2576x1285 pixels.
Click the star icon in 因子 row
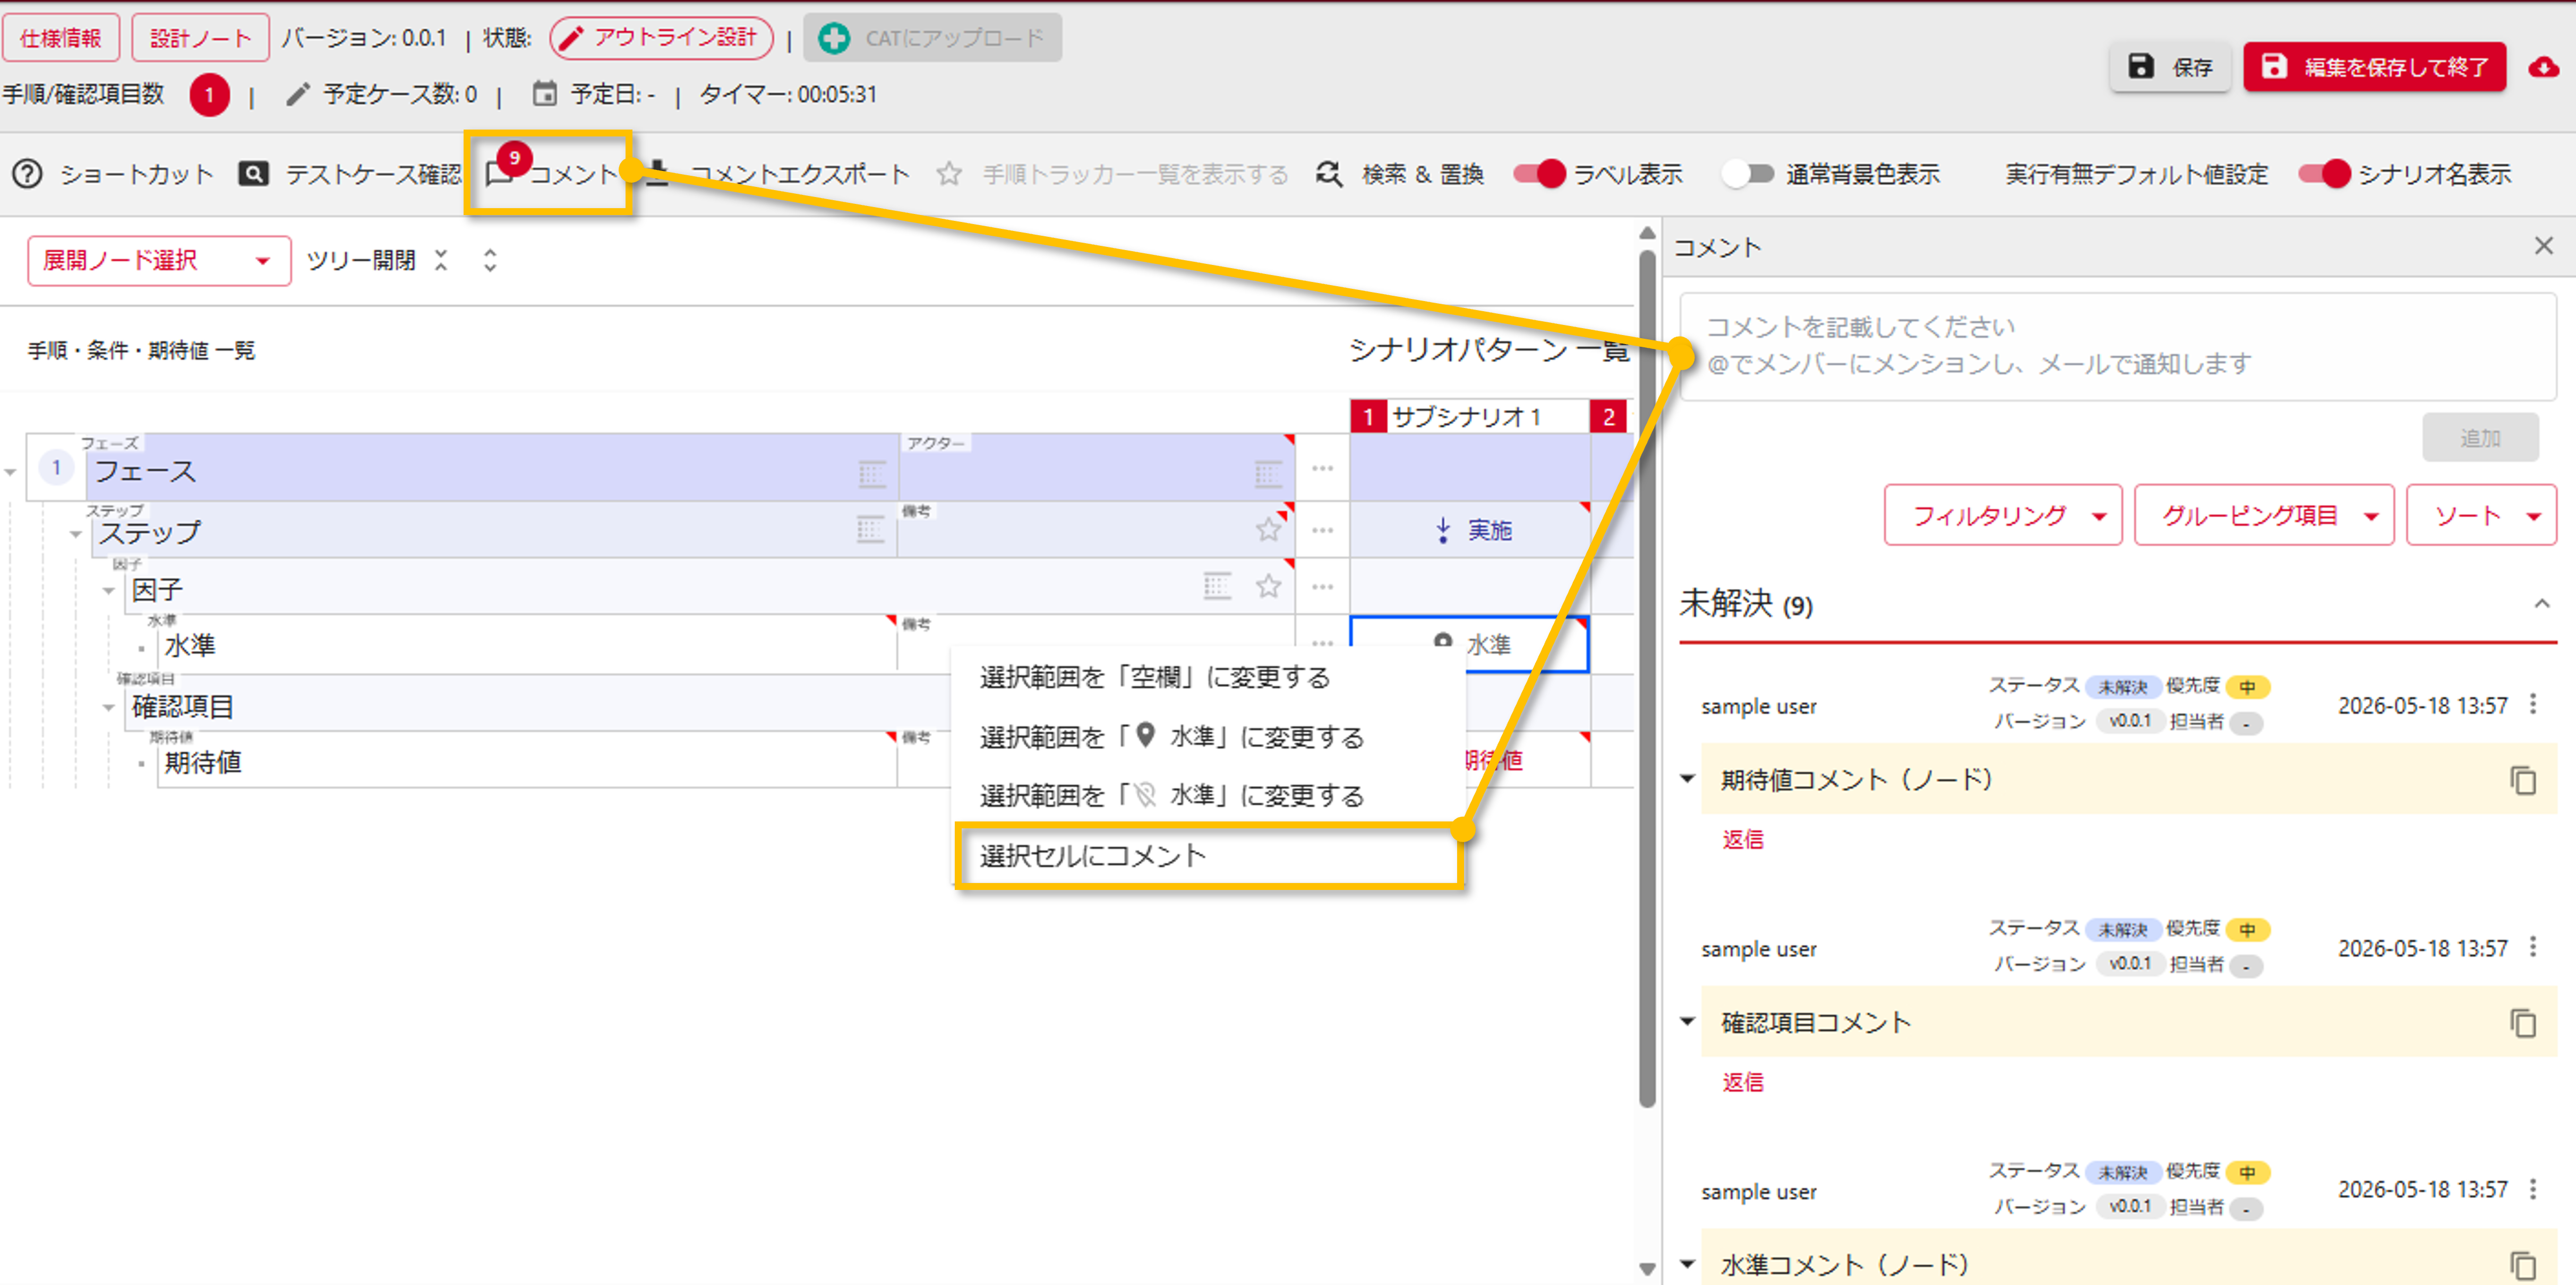click(1268, 586)
